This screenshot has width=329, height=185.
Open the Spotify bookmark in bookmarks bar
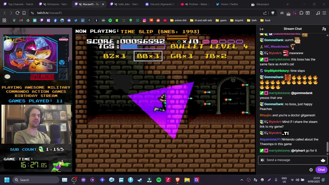point(110,20)
